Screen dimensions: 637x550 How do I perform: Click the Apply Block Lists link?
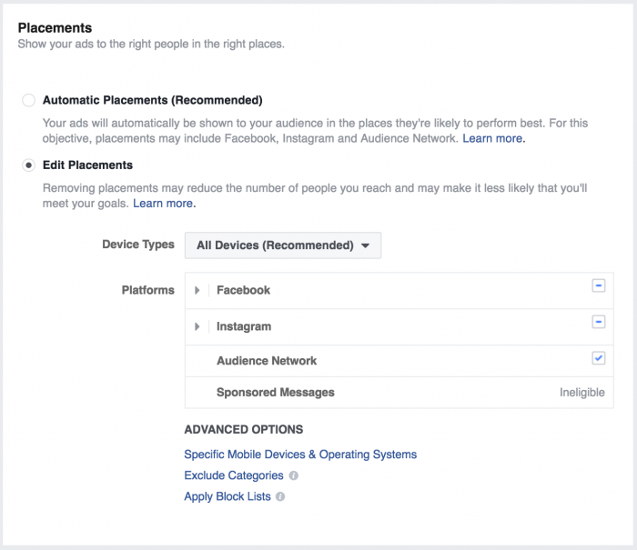227,497
